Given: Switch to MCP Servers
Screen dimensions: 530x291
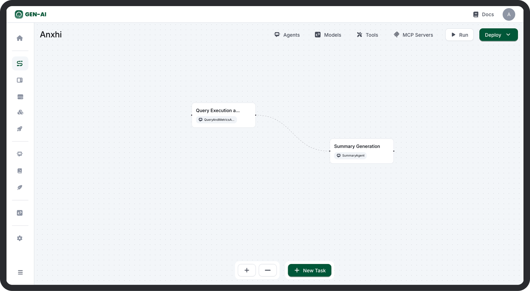Looking at the screenshot, I should [413, 35].
